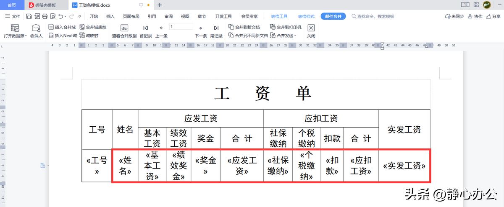This screenshot has height=207, width=504.
Task: Toggle 合并域底纹 merge field shading
Action: coord(93,27)
